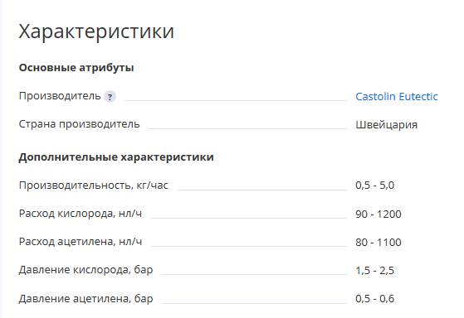
Task: Click the value 80 - 1100
Action: tap(379, 242)
